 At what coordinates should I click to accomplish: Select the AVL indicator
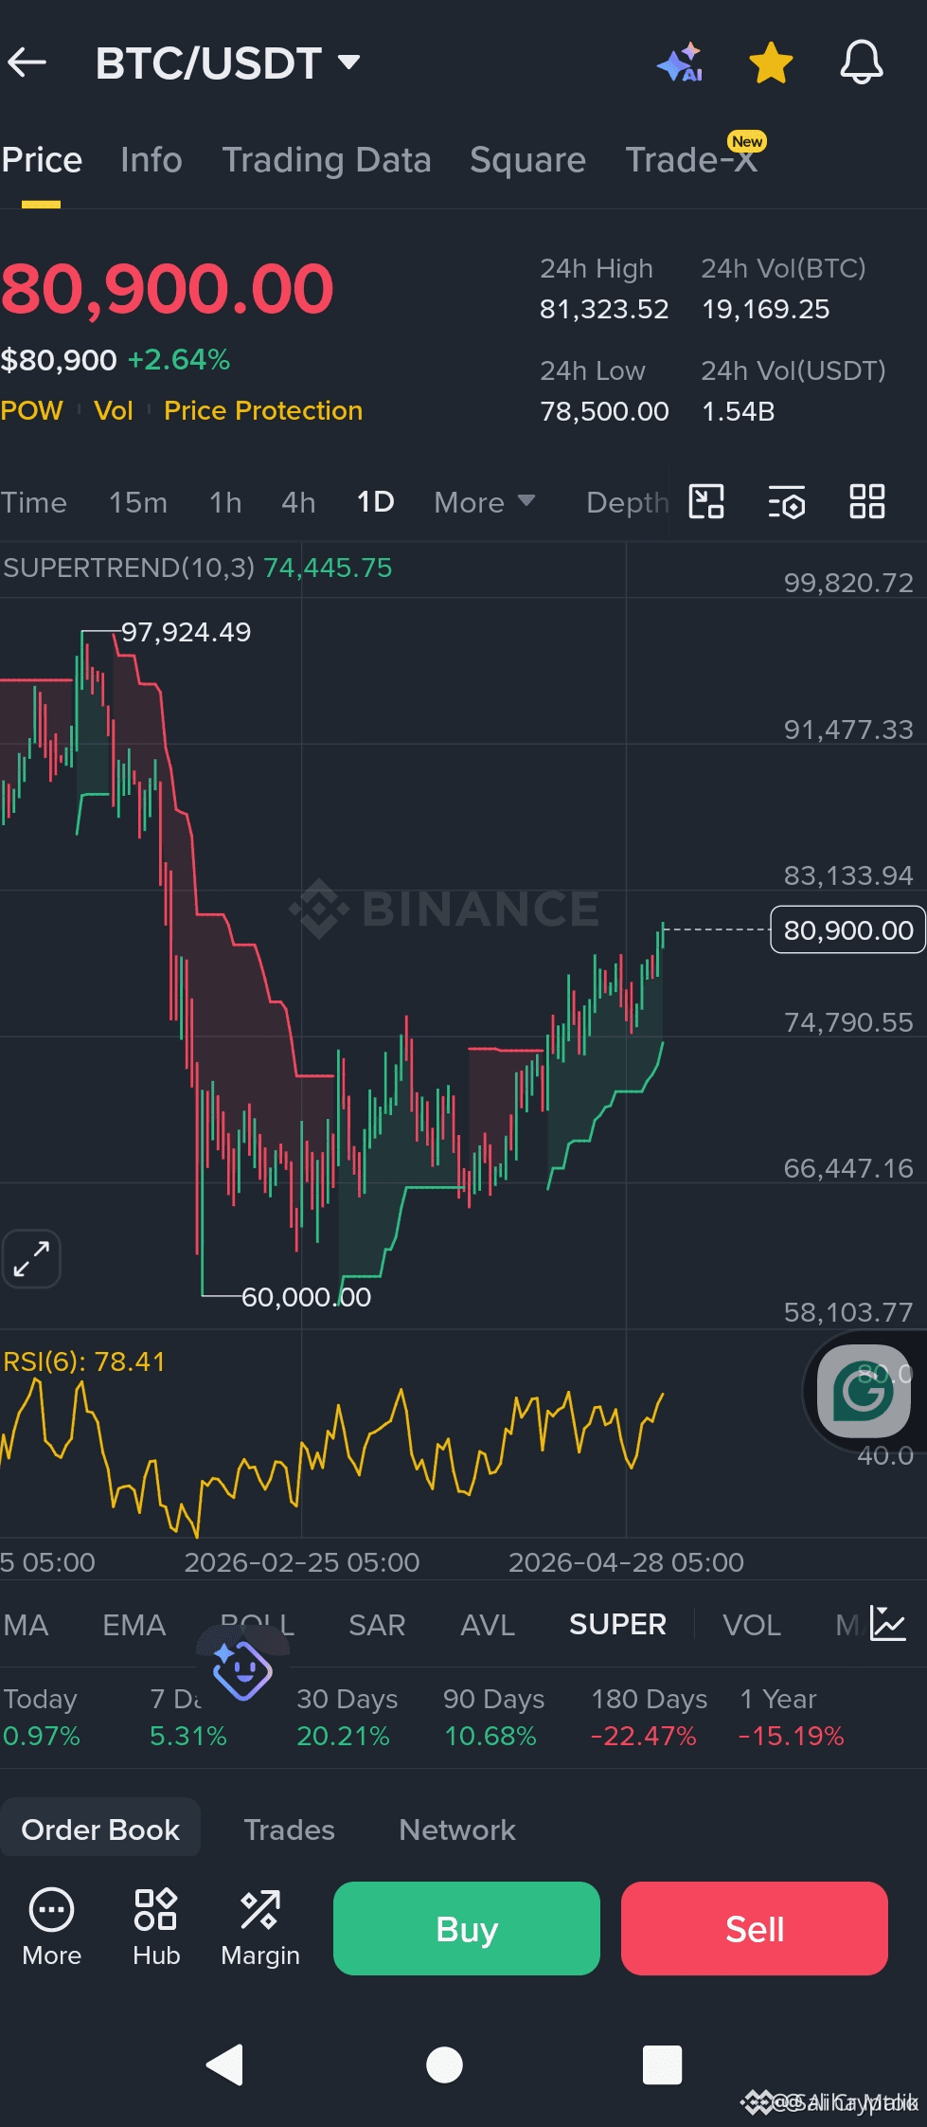click(x=488, y=1625)
